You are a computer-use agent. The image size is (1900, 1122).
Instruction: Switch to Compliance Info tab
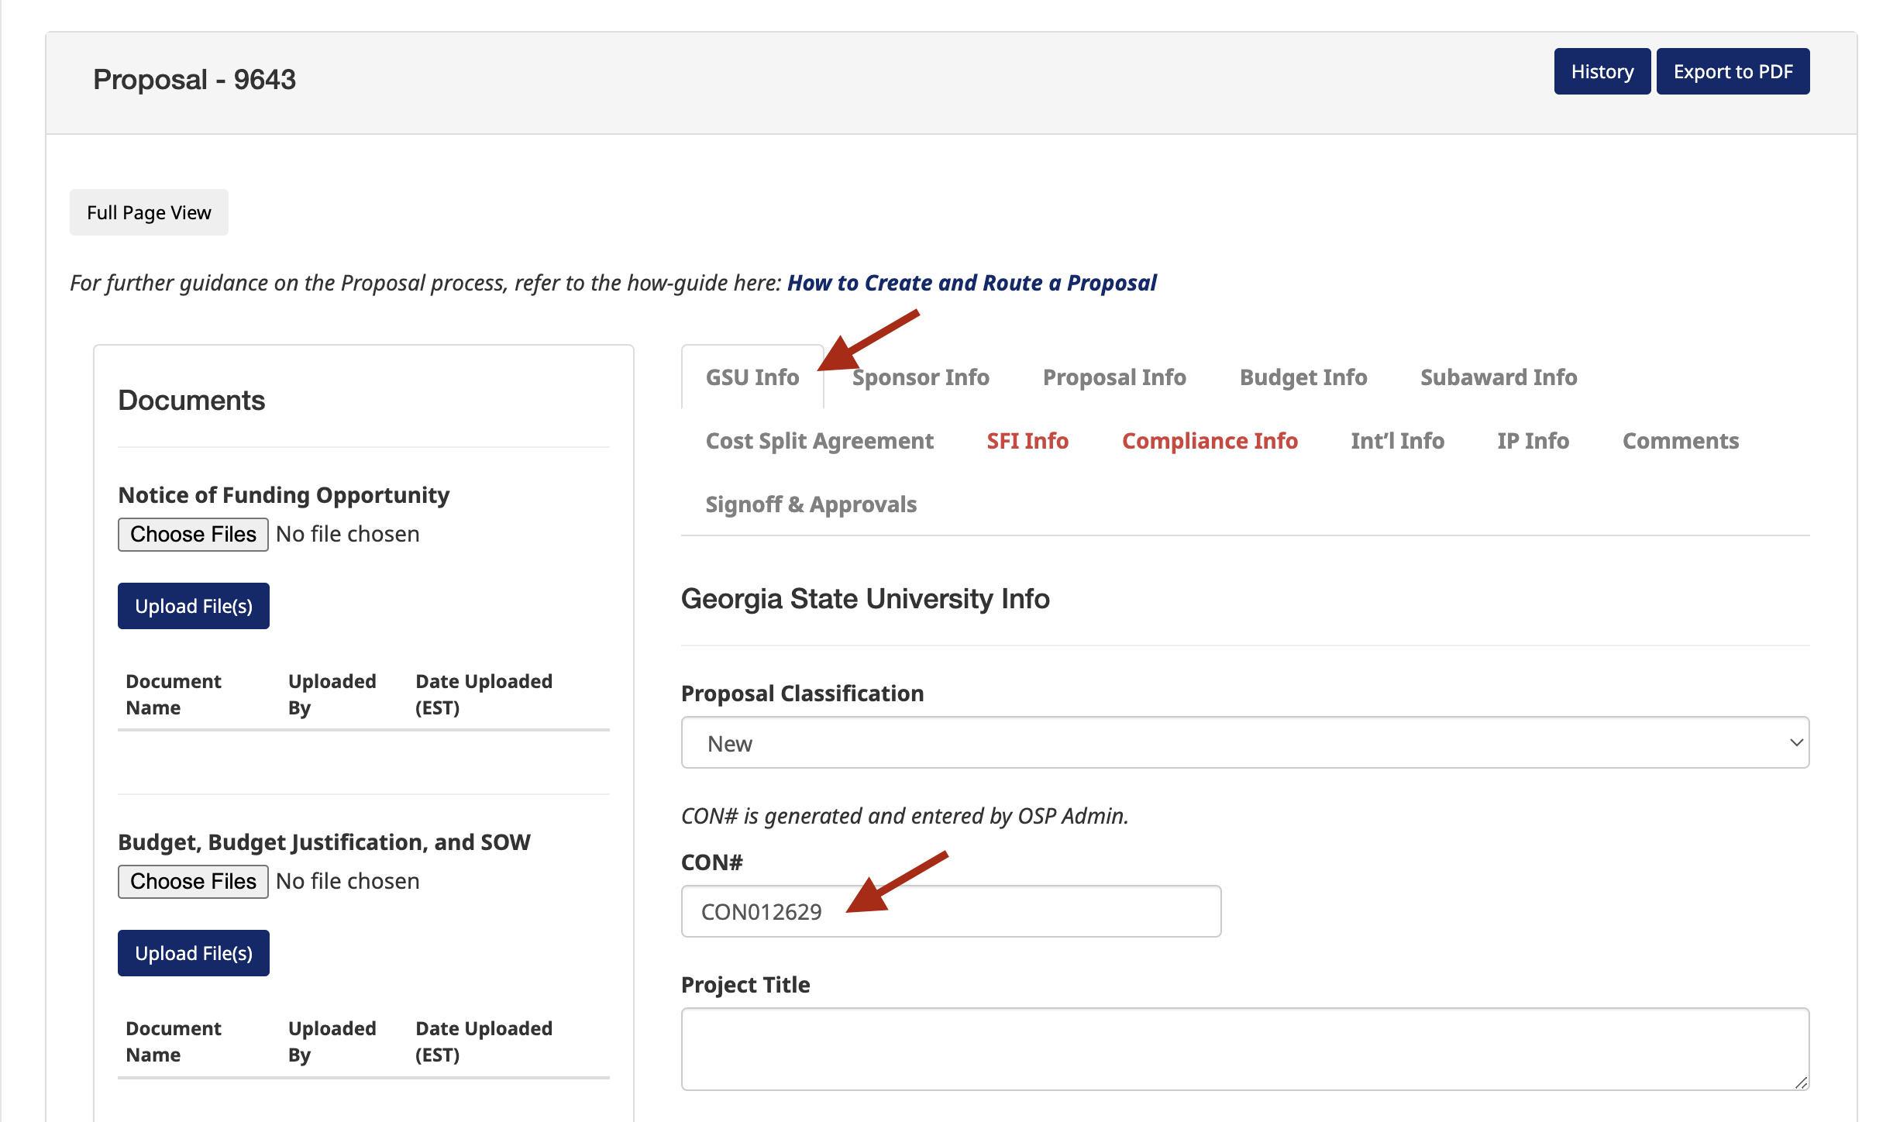coord(1209,441)
